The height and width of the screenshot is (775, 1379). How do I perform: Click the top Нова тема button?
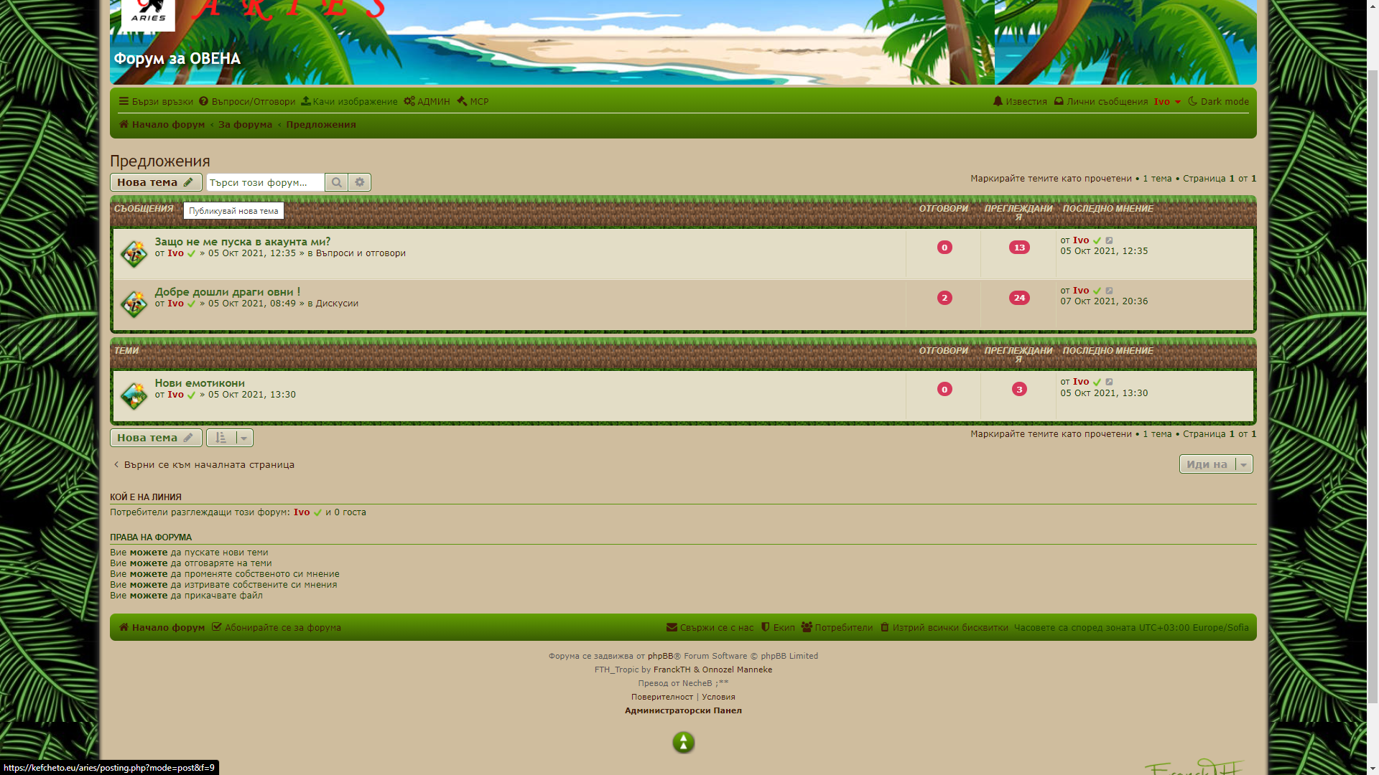pyautogui.click(x=155, y=182)
